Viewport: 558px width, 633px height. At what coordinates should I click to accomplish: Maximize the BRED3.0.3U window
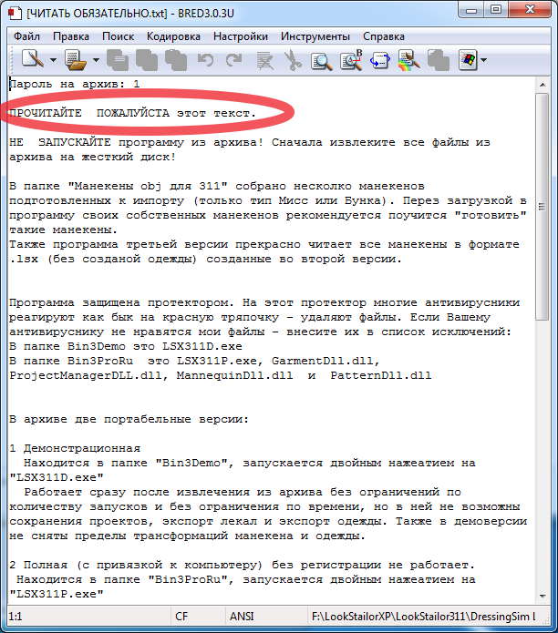pyautogui.click(x=496, y=10)
